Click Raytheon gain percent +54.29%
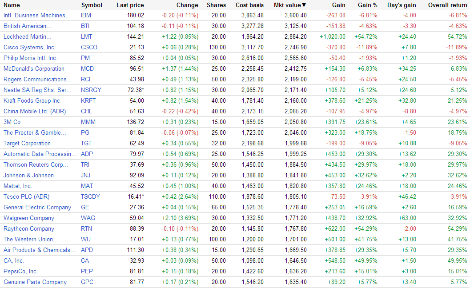Screen dimensions: 474x288 (366, 228)
